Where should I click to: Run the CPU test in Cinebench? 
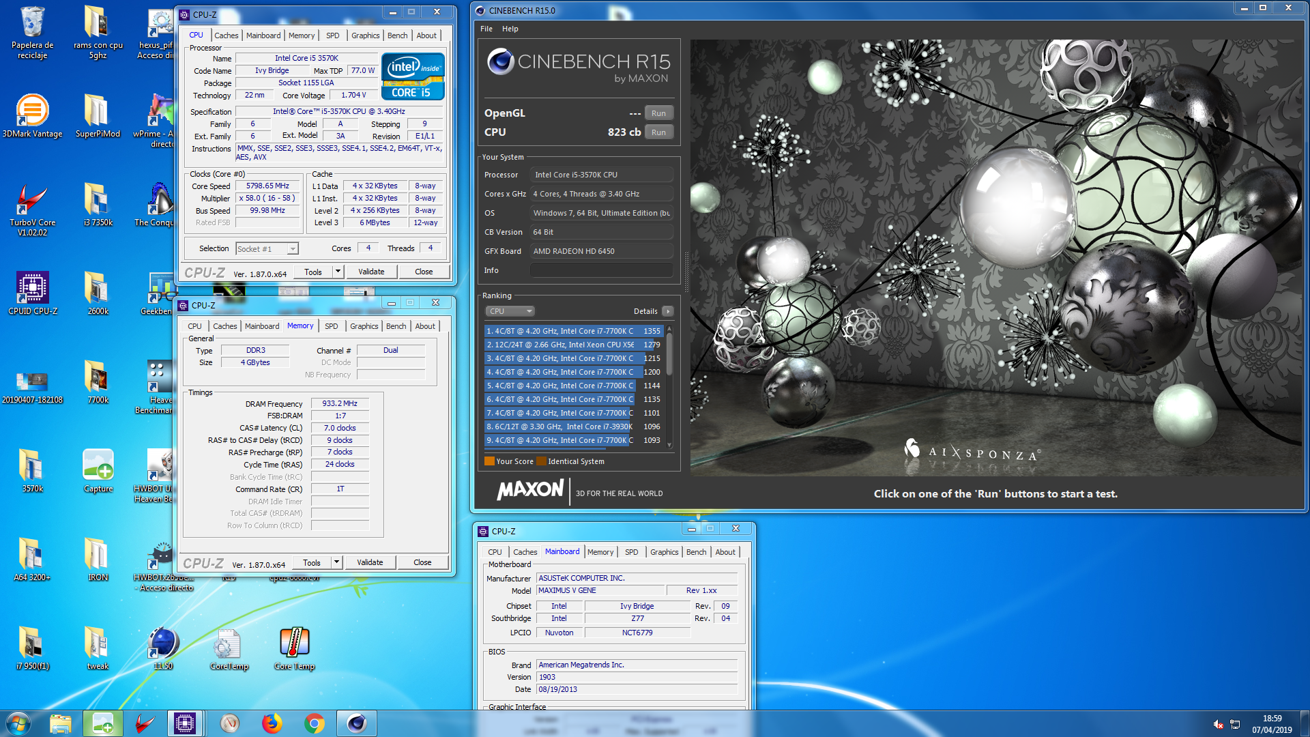click(658, 132)
